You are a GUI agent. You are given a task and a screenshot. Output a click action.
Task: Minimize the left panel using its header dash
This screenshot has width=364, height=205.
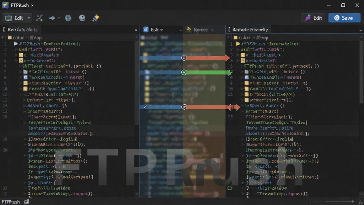136,30
